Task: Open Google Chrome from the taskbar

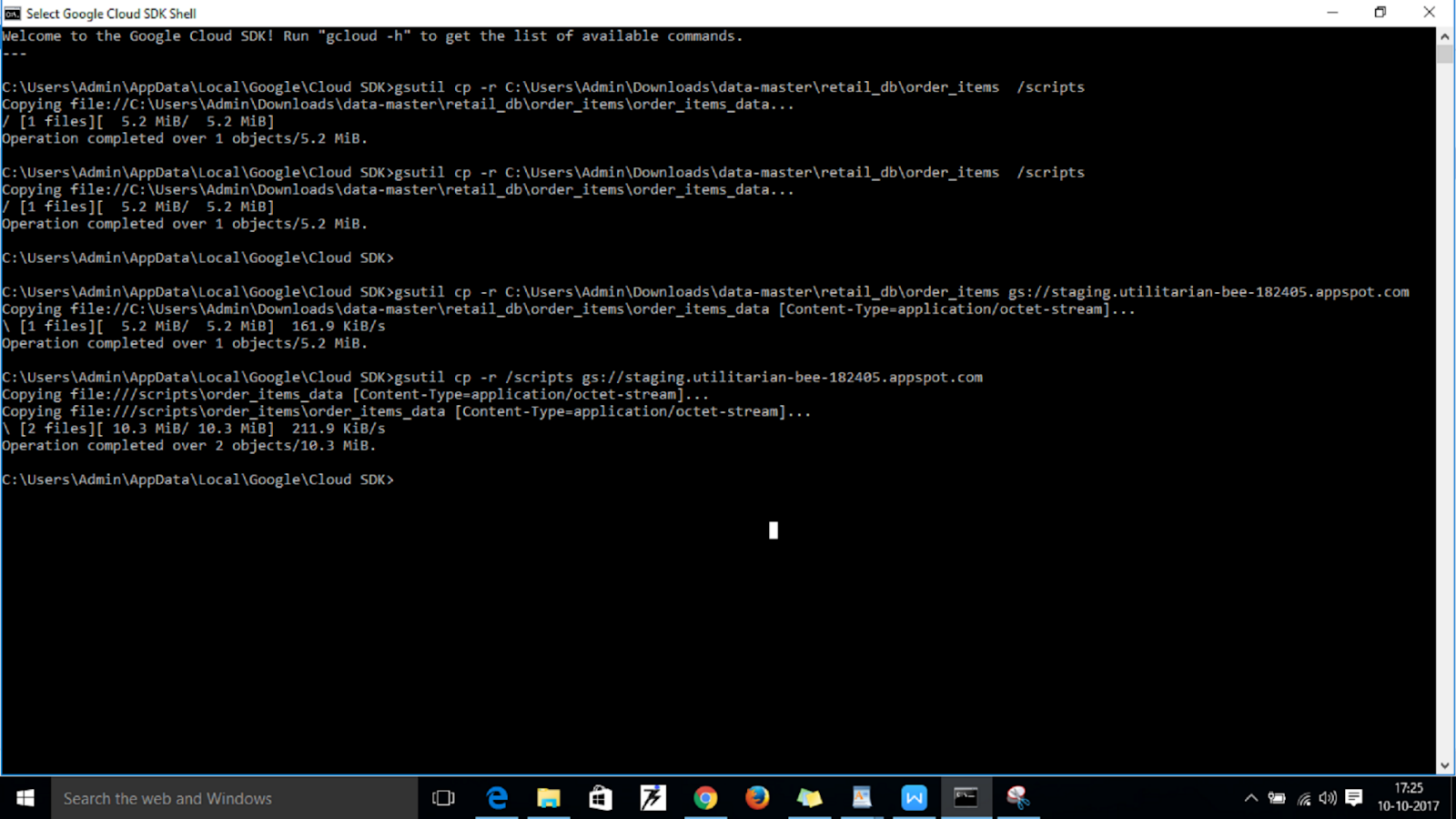Action: (705, 798)
